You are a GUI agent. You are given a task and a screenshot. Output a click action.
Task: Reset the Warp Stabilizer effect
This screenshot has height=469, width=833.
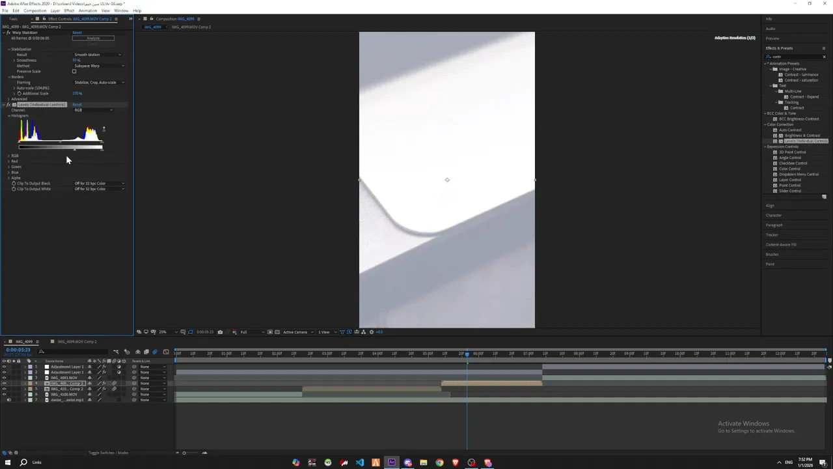pyautogui.click(x=77, y=33)
